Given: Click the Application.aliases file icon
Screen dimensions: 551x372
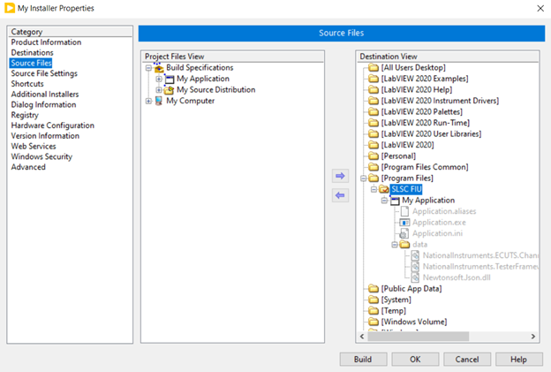Looking at the screenshot, I should point(404,211).
